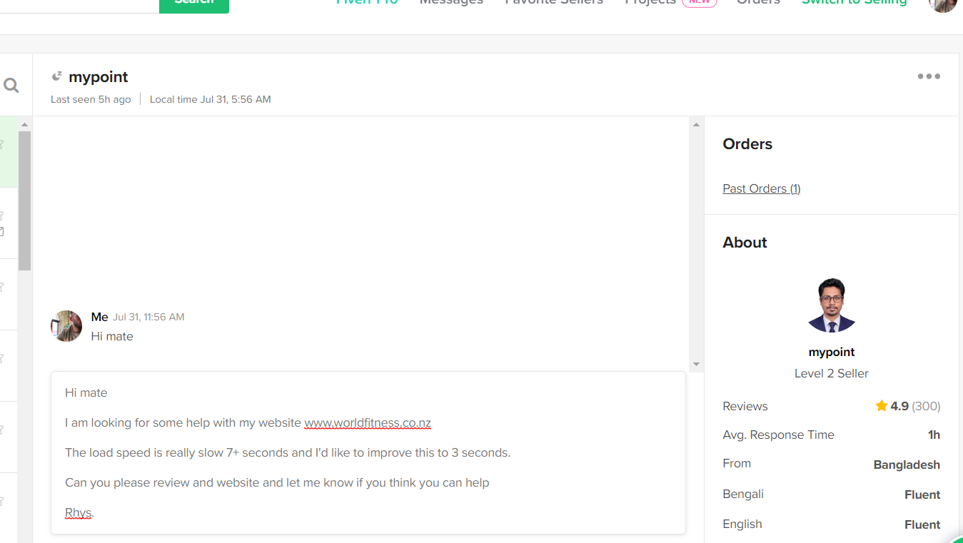This screenshot has height=543, width=963.
Task: Open mypoint's profile photo in About panel
Action: [x=832, y=305]
